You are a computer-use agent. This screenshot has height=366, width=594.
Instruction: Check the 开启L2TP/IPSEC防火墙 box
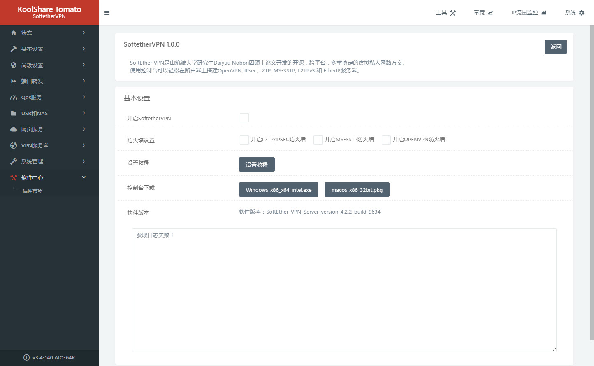click(x=244, y=140)
